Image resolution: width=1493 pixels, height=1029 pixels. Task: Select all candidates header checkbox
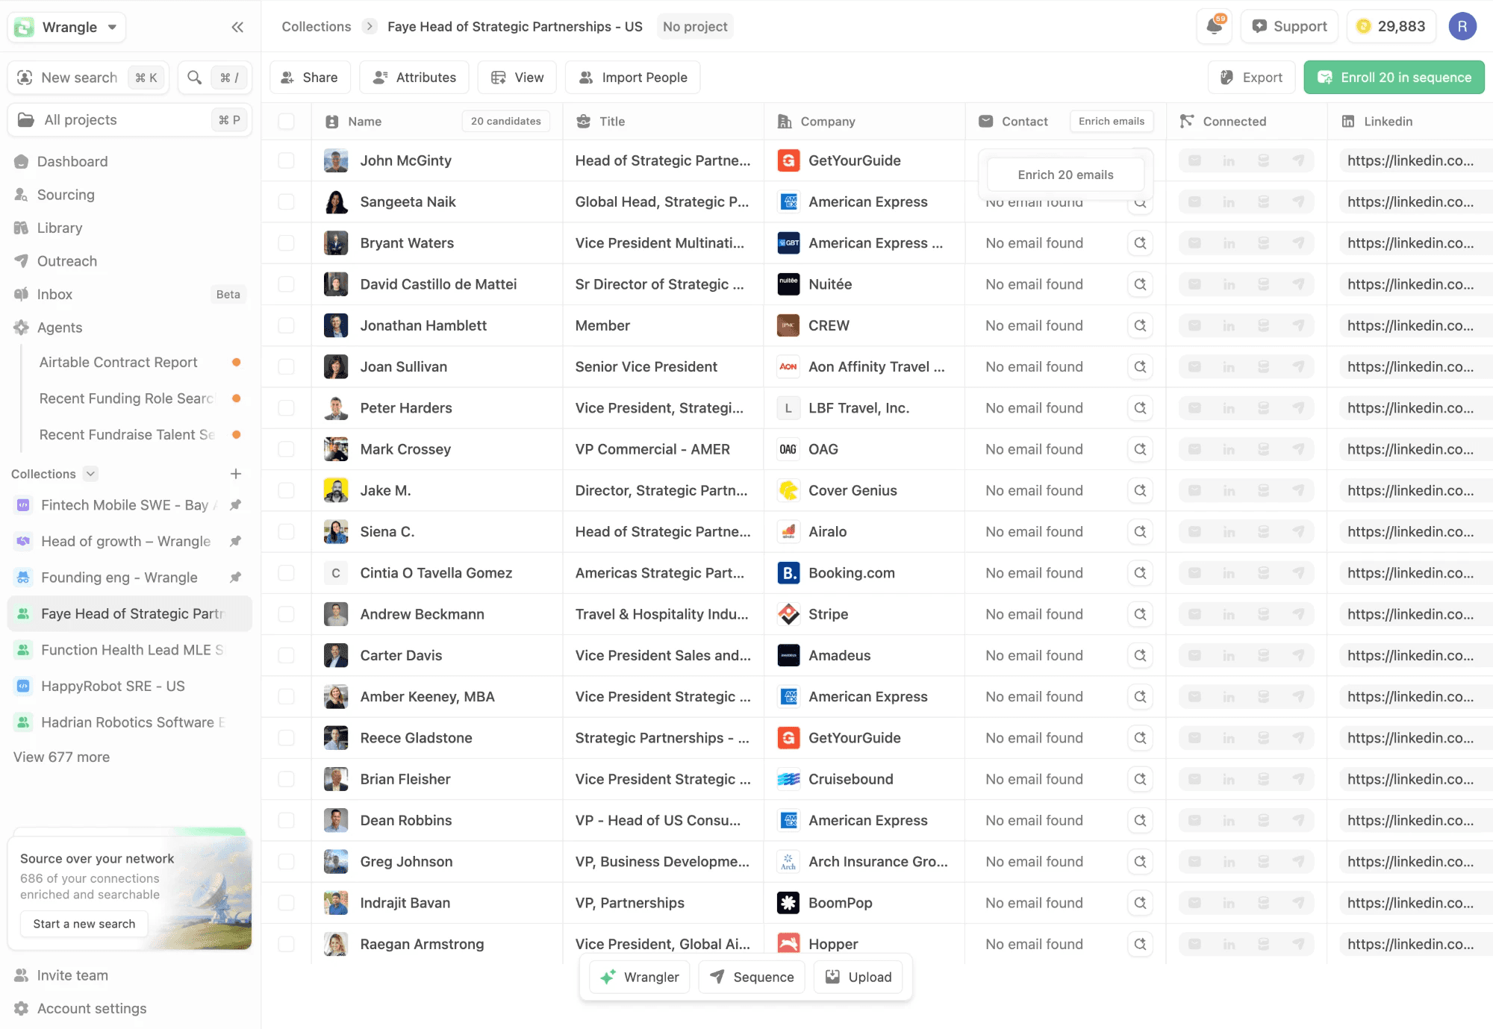click(x=286, y=122)
